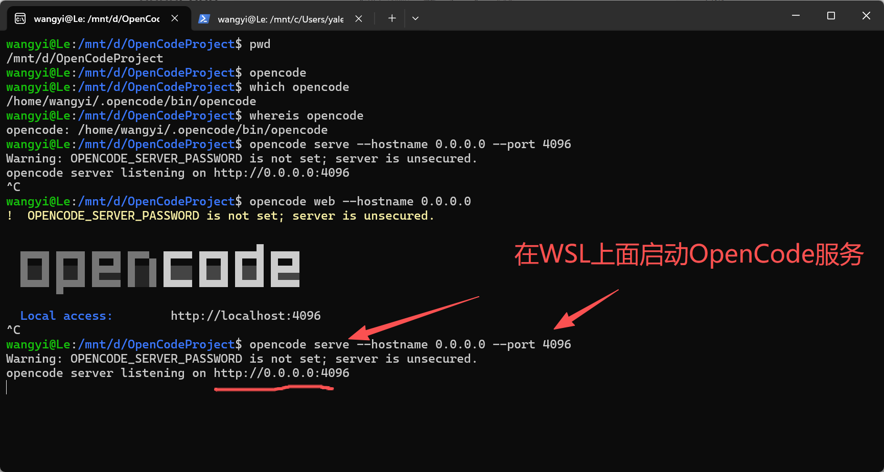Click the underlined http://0.0.0.0:4096 URL
884x472 pixels.
point(282,373)
